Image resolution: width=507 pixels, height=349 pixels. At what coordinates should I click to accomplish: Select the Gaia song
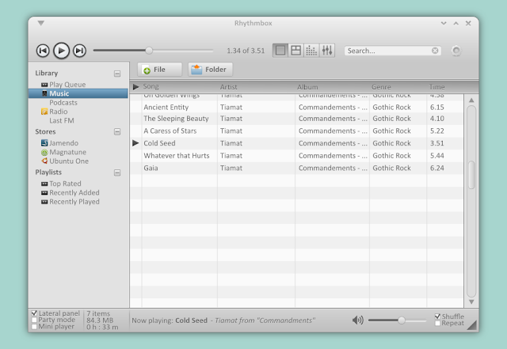pos(296,168)
